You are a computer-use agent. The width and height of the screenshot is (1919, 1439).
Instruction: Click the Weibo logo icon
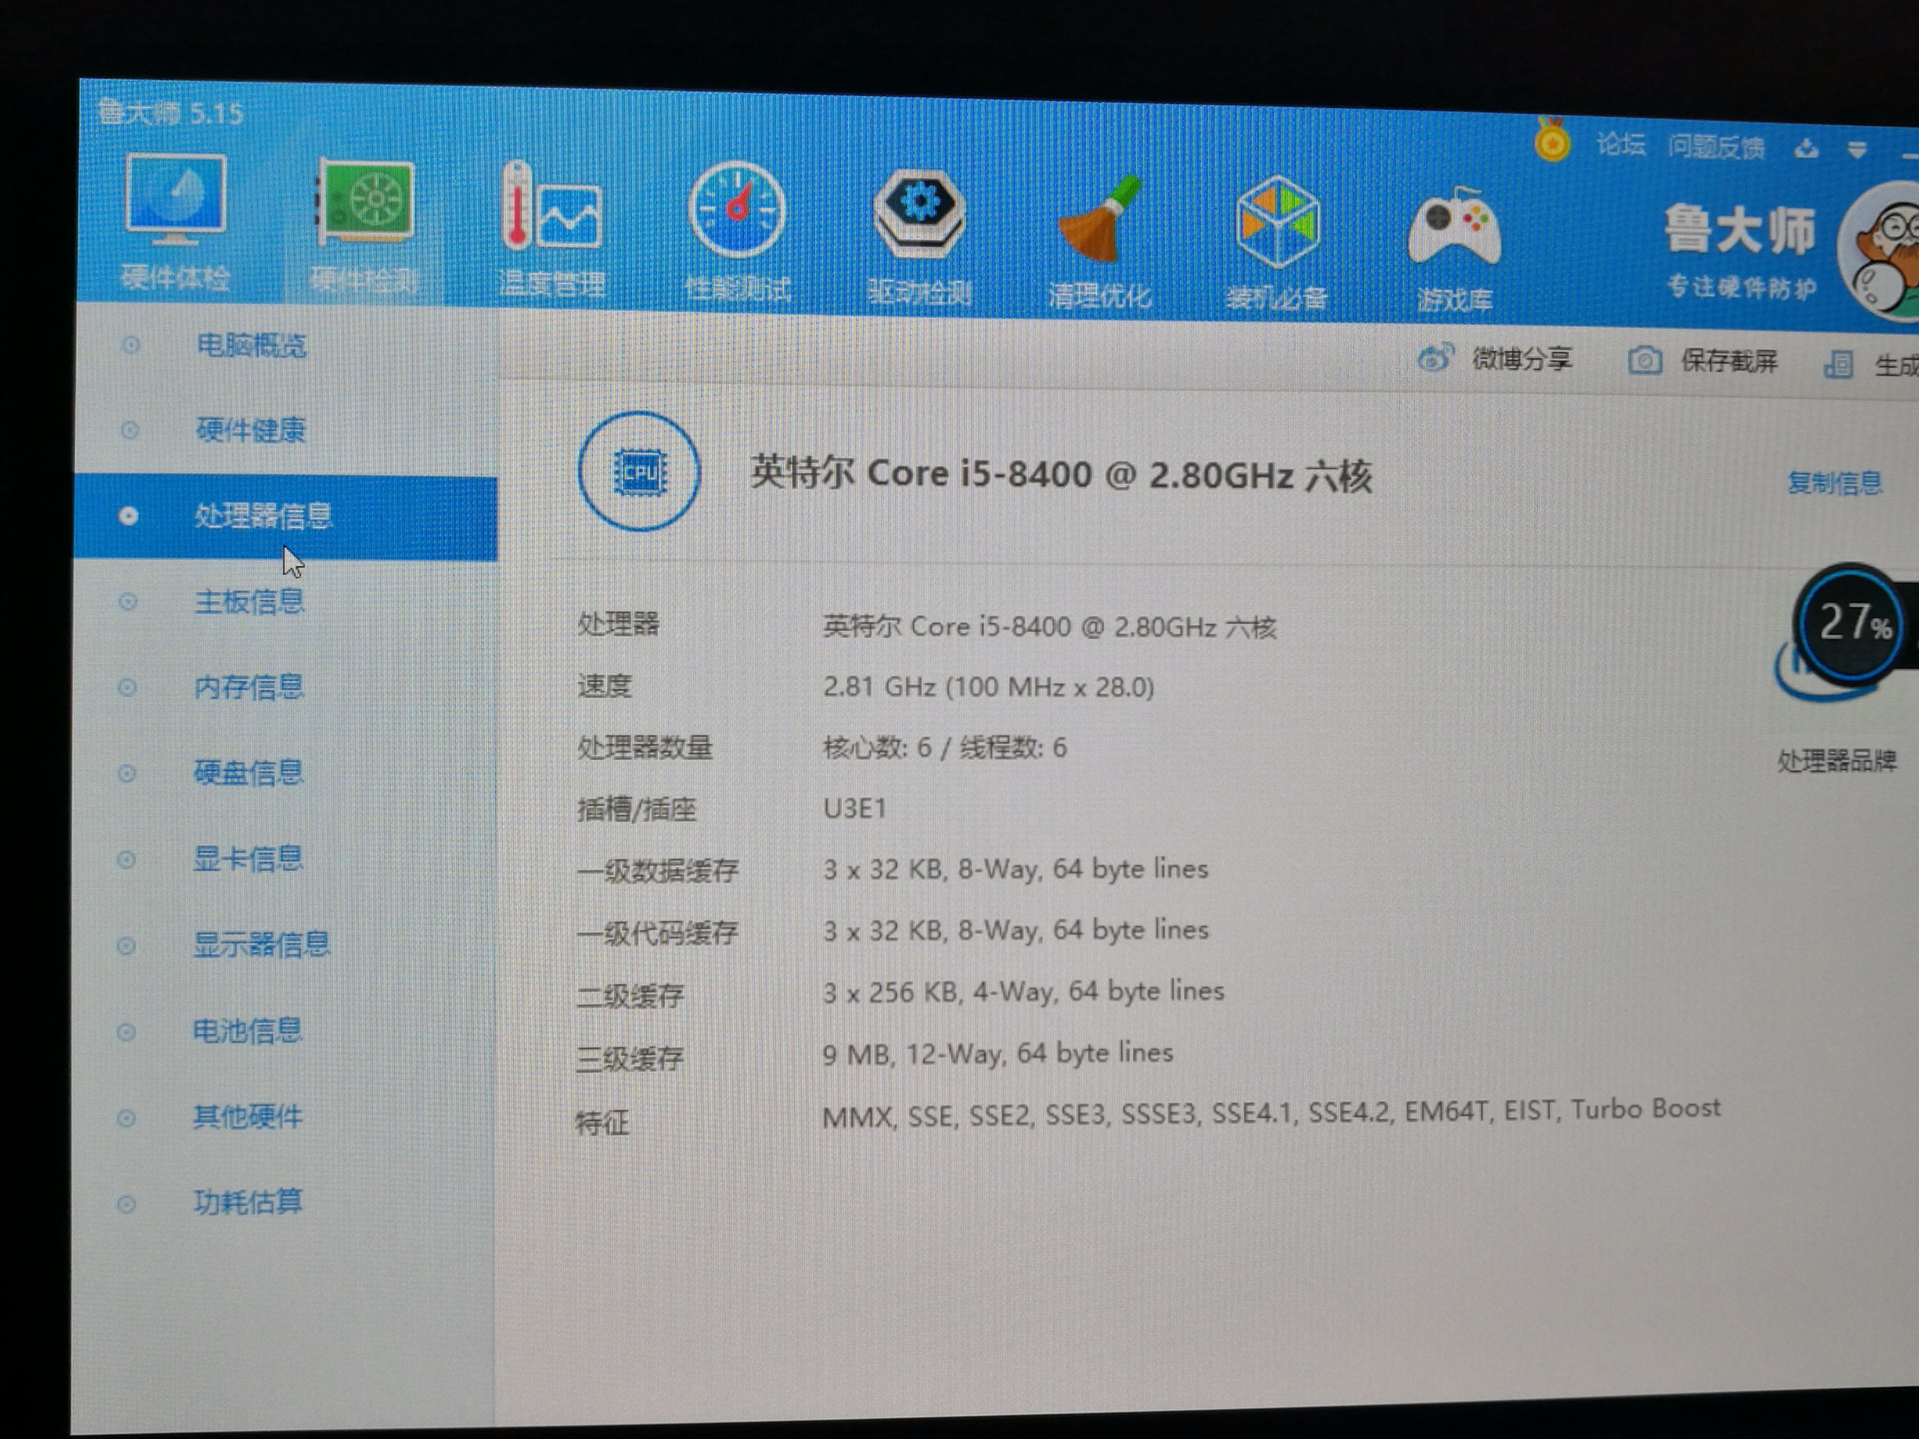tap(1435, 358)
